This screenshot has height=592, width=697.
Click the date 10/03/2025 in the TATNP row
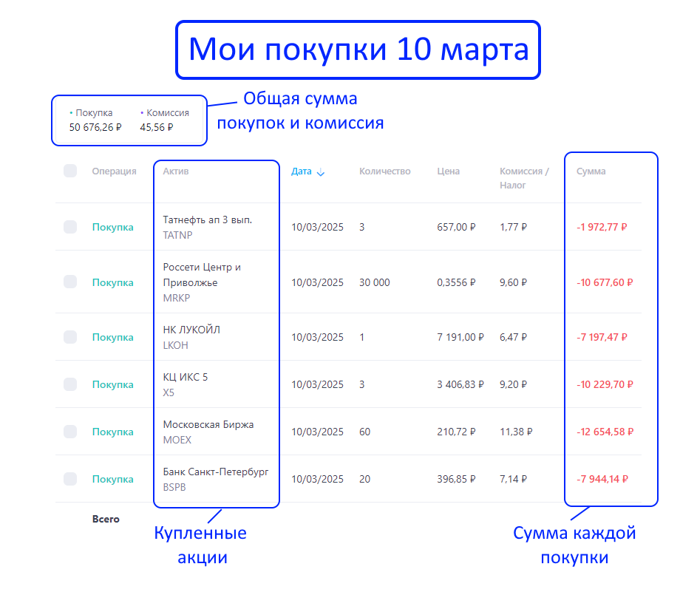coord(317,227)
